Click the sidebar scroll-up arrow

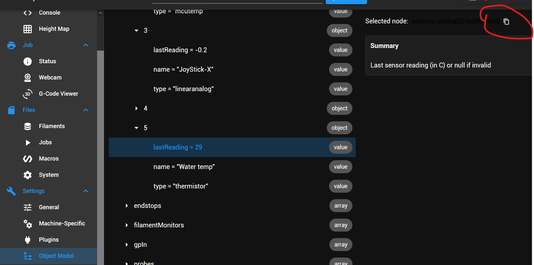point(100,13)
